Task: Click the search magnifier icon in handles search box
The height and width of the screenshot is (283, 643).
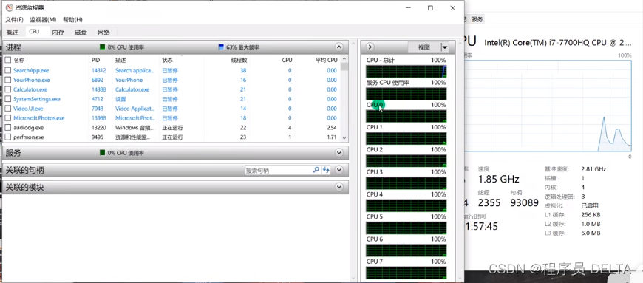Action: [316, 170]
